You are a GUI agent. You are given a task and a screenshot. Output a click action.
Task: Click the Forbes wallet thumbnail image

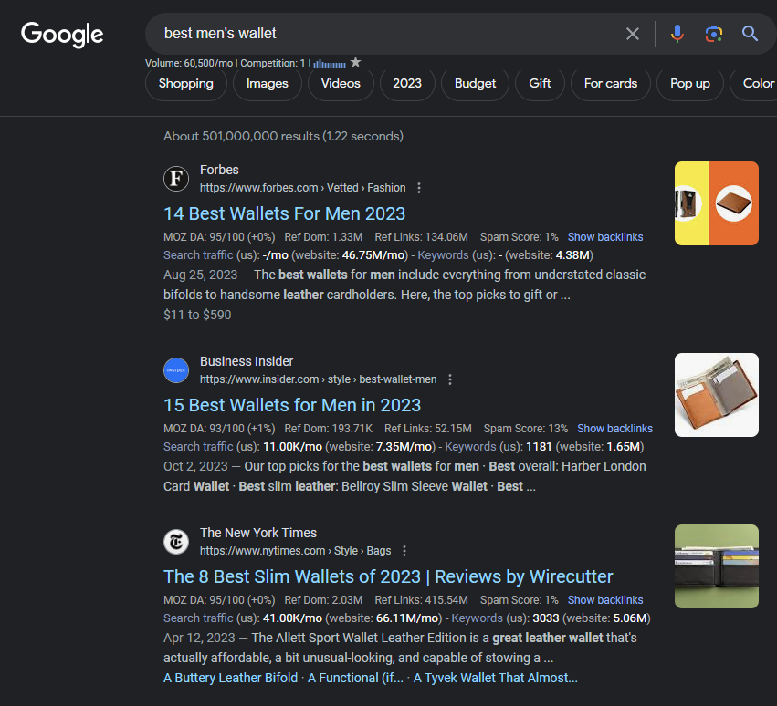(717, 203)
